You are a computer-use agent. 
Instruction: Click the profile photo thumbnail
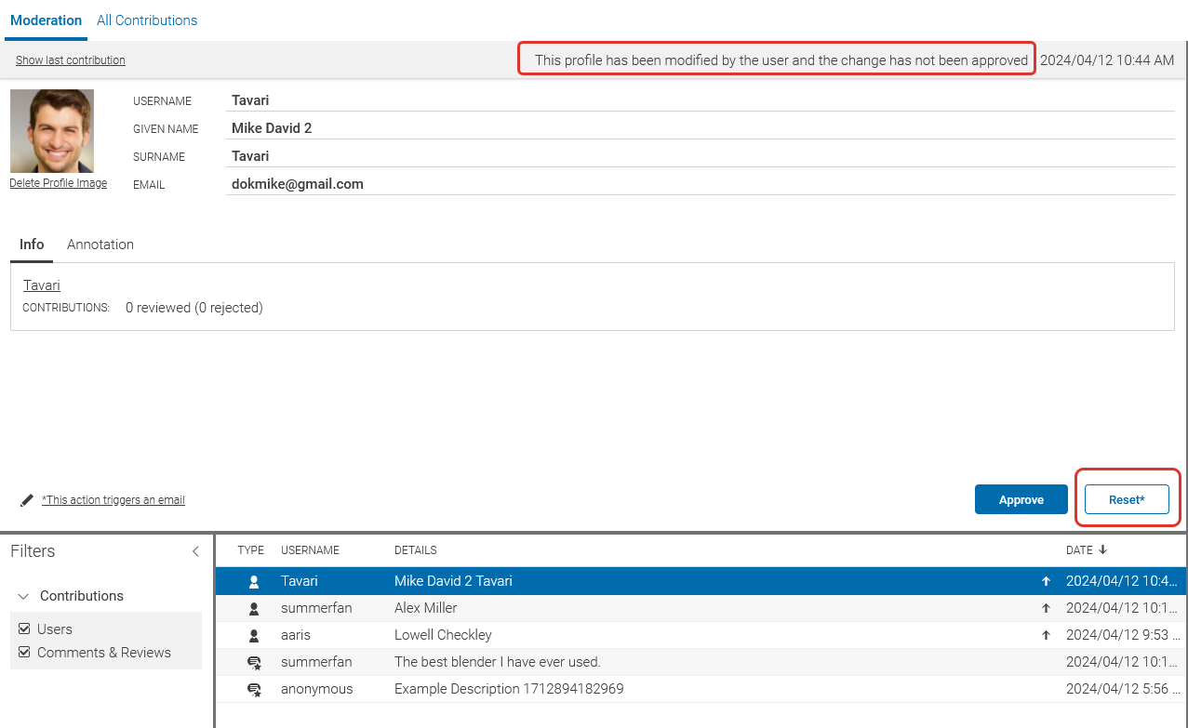tap(52, 130)
